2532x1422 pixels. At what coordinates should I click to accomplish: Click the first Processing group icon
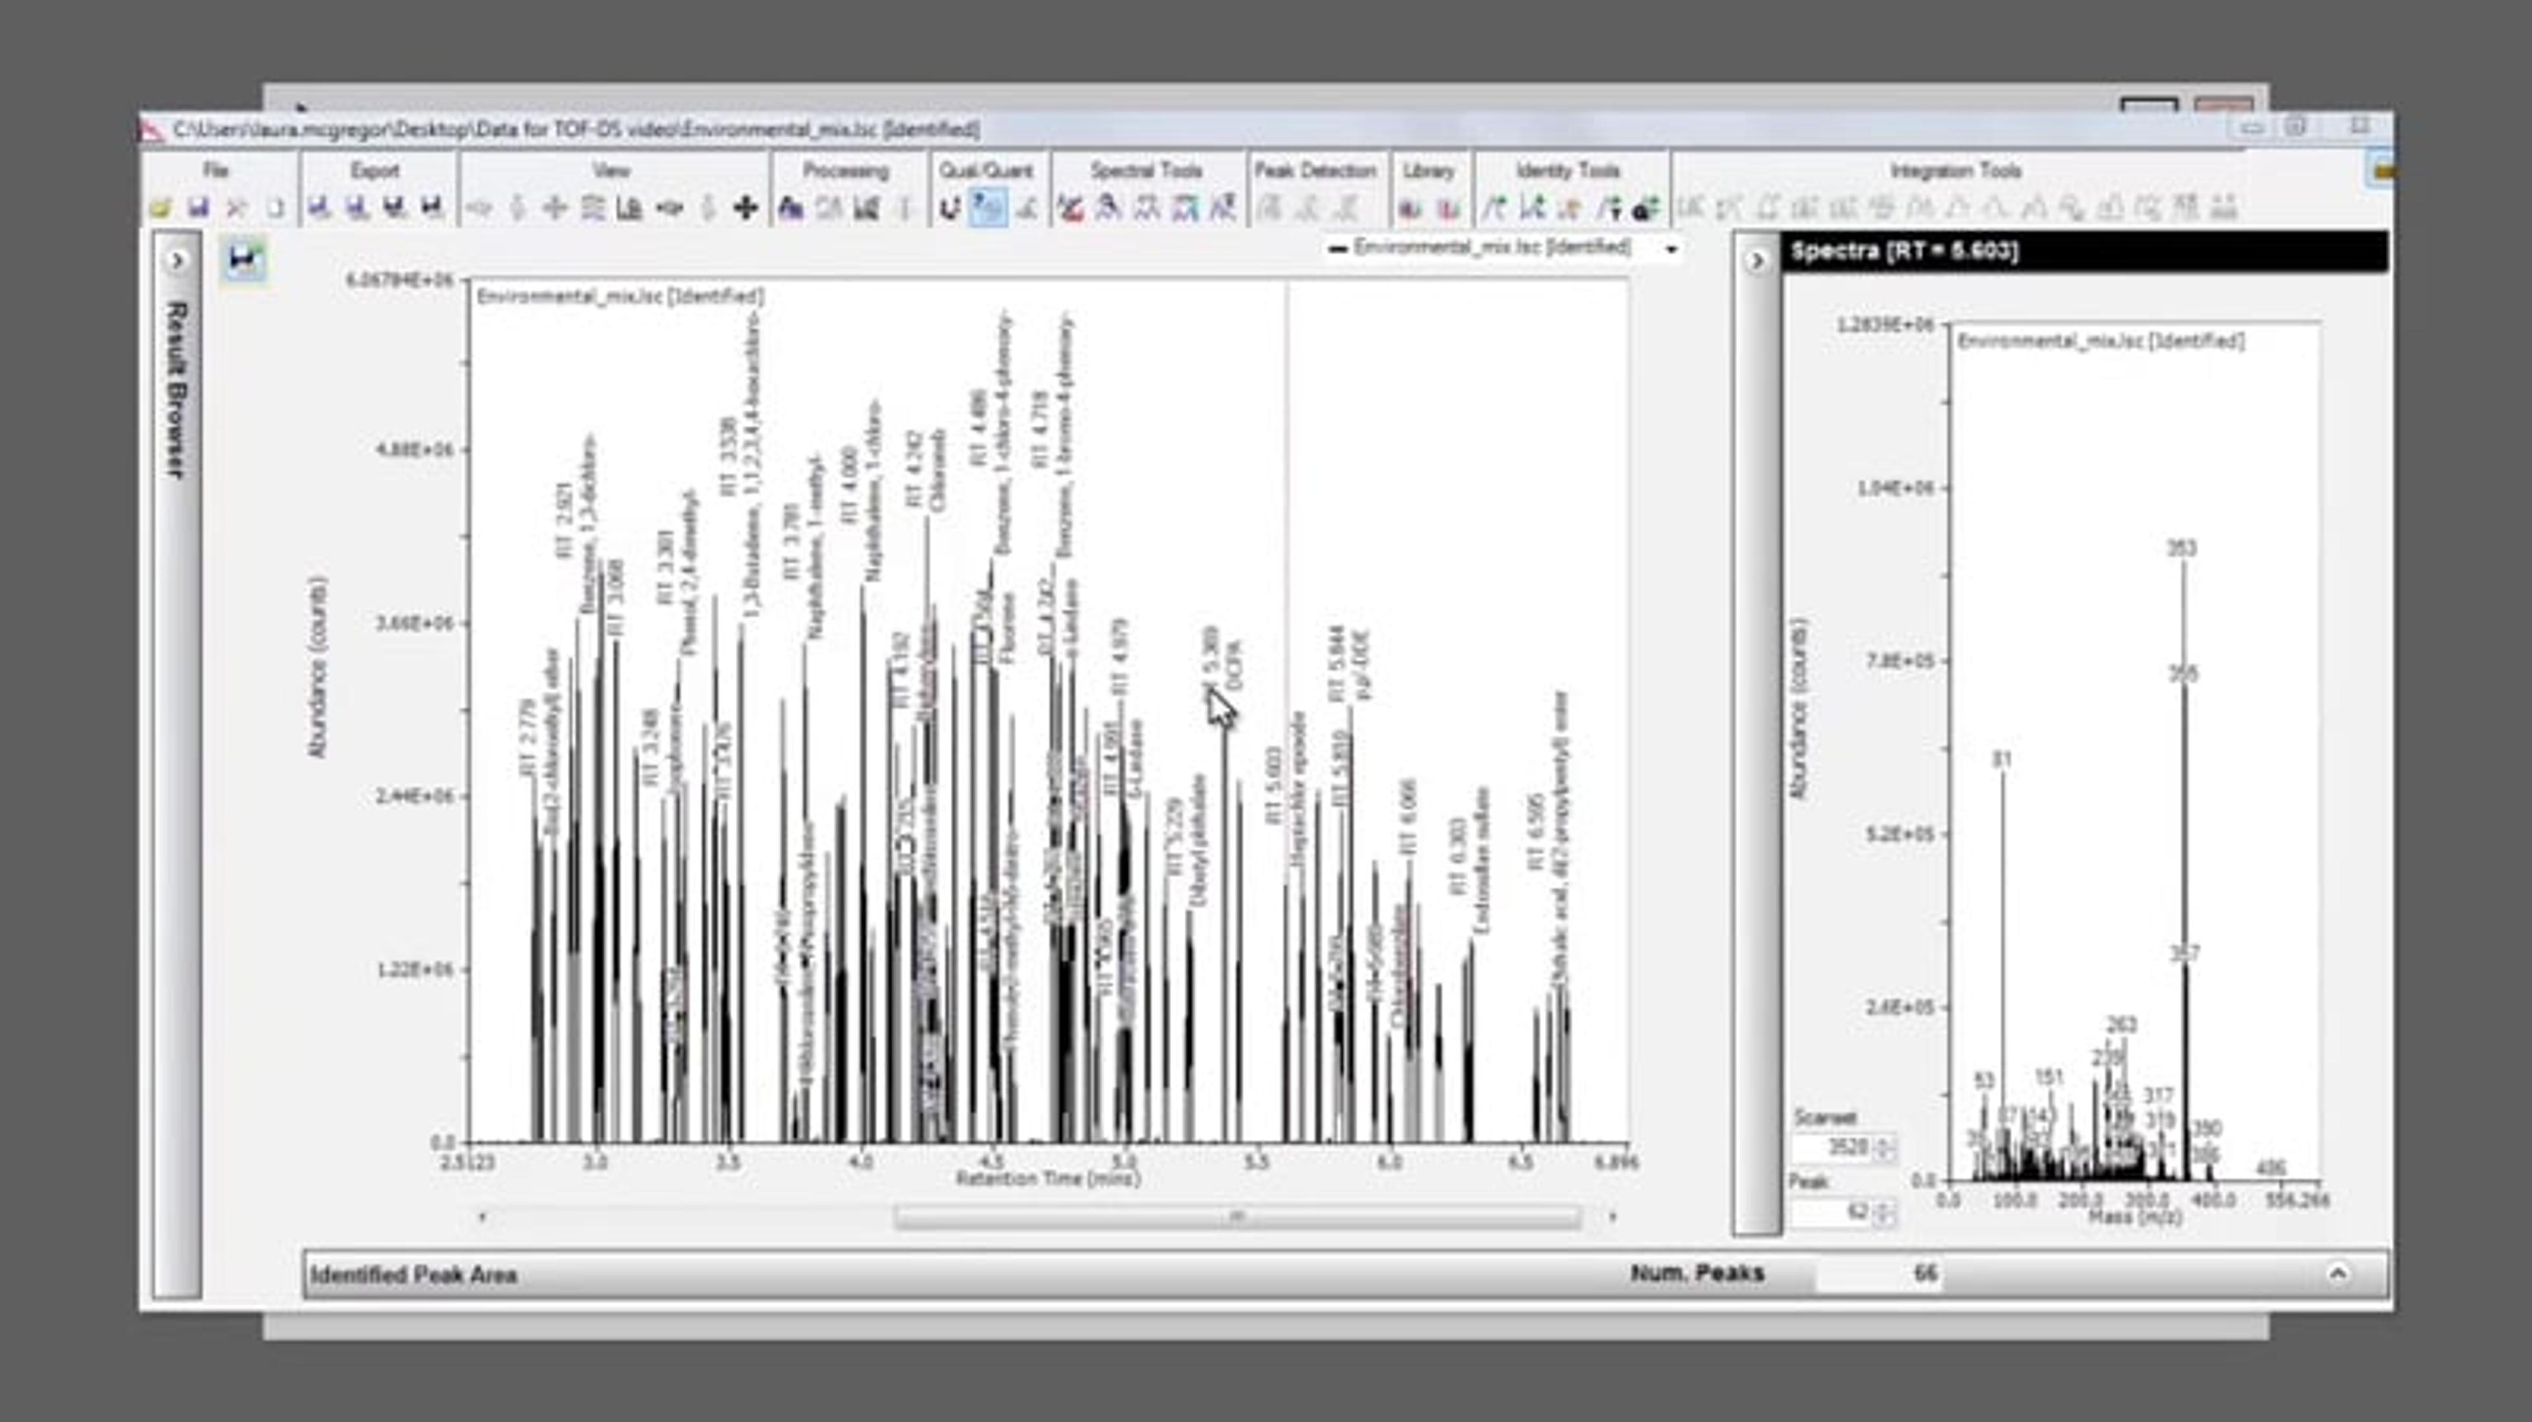[791, 208]
